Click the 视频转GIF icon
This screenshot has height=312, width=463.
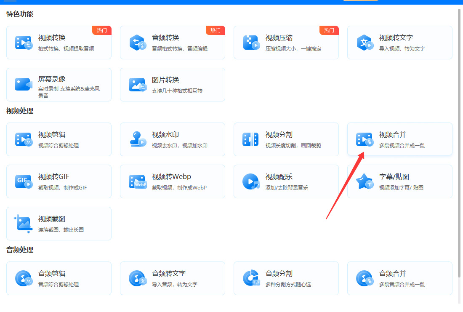click(24, 181)
